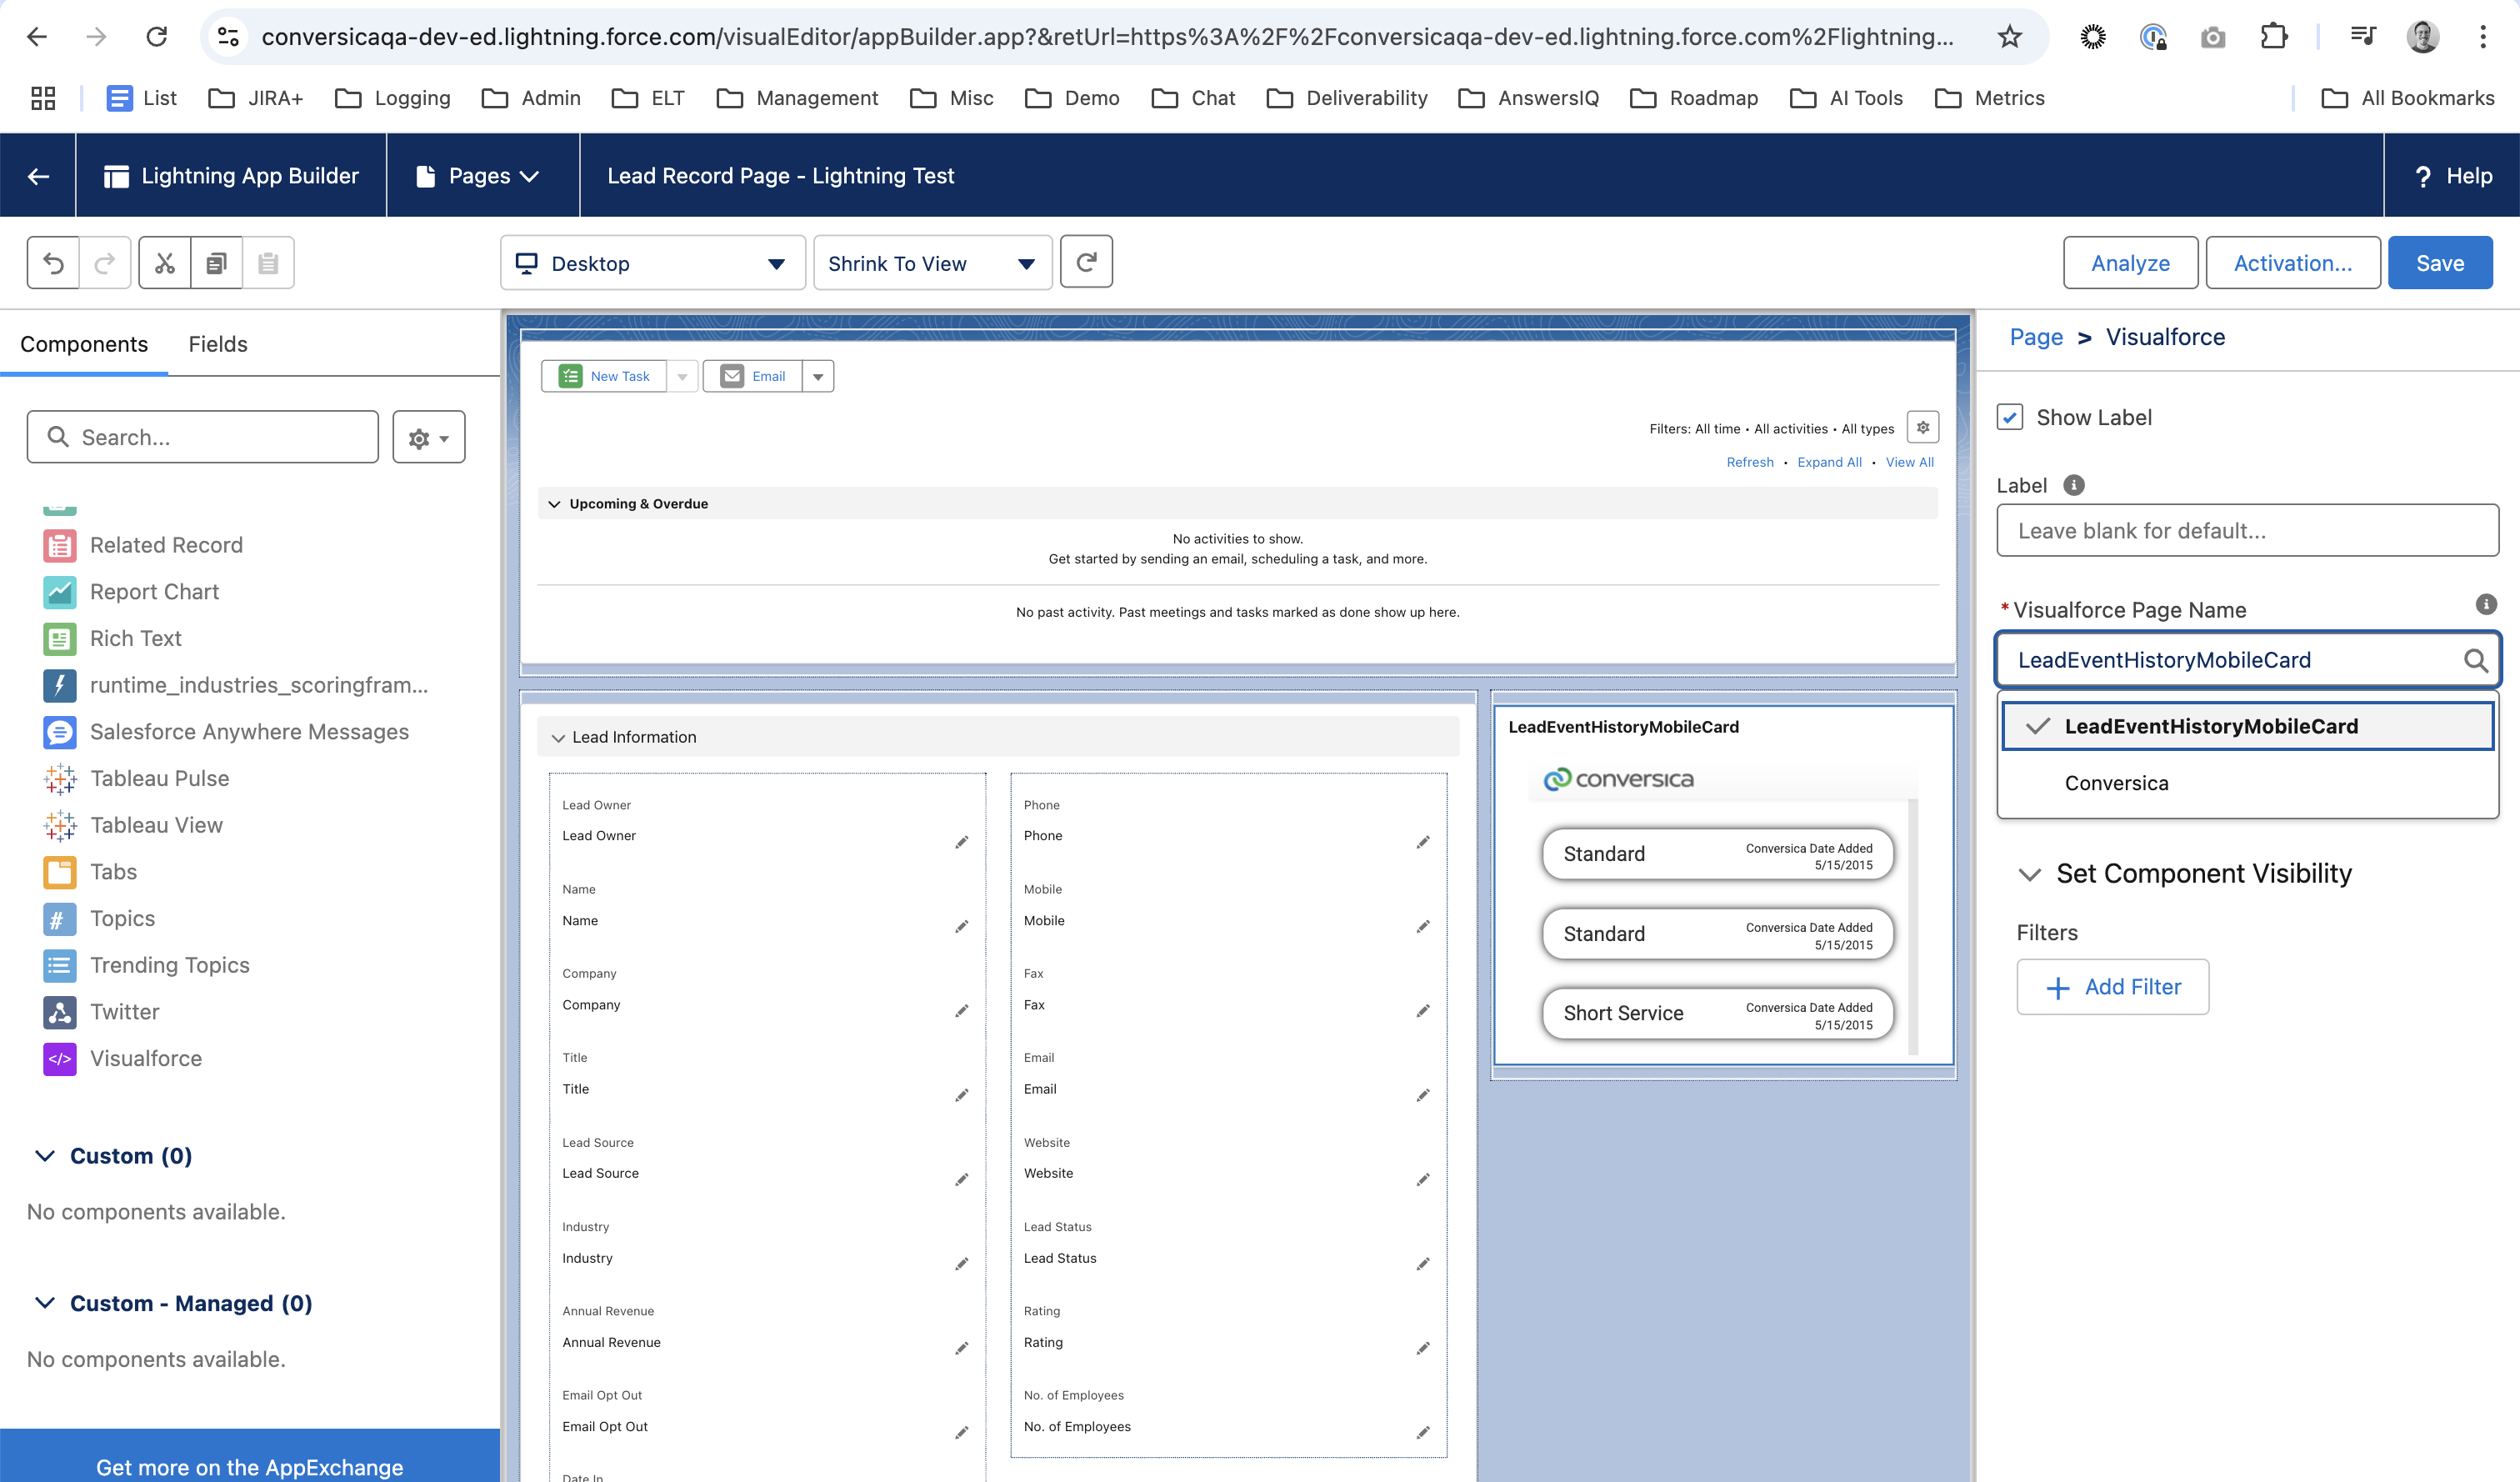The width and height of the screenshot is (2520, 1482).
Task: Select the Related Record component icon
Action: click(x=59, y=545)
